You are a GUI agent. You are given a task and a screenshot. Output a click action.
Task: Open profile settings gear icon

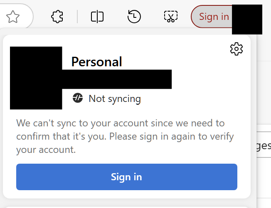click(x=236, y=49)
